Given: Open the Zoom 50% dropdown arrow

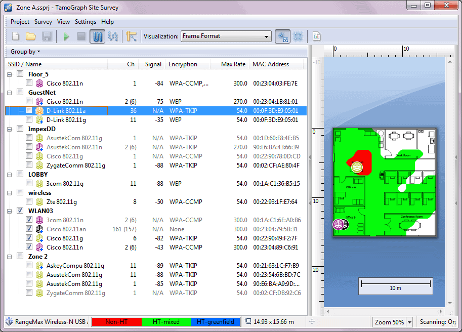Looking at the screenshot, I should pyautogui.click(x=409, y=322).
